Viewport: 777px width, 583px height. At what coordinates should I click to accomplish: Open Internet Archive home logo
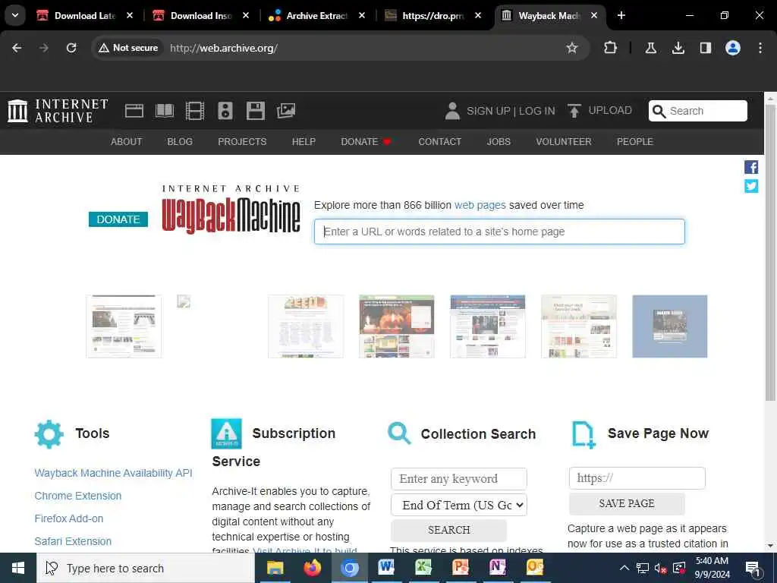point(58,111)
